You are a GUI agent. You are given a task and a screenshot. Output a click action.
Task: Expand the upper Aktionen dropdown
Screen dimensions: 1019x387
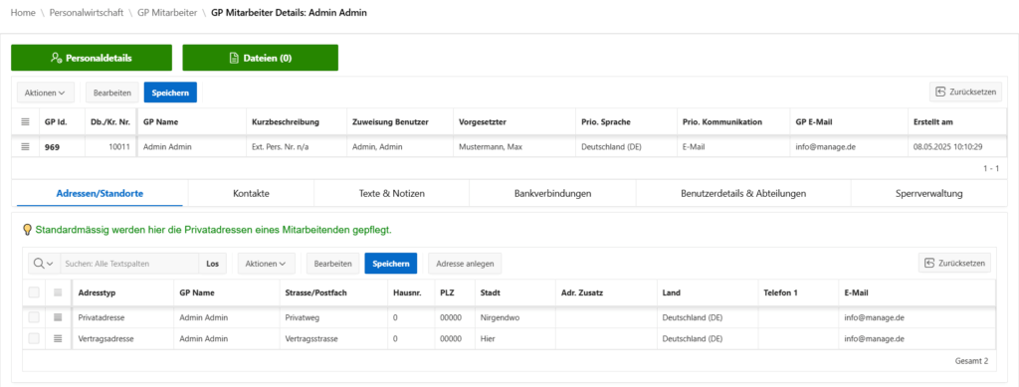click(x=46, y=93)
